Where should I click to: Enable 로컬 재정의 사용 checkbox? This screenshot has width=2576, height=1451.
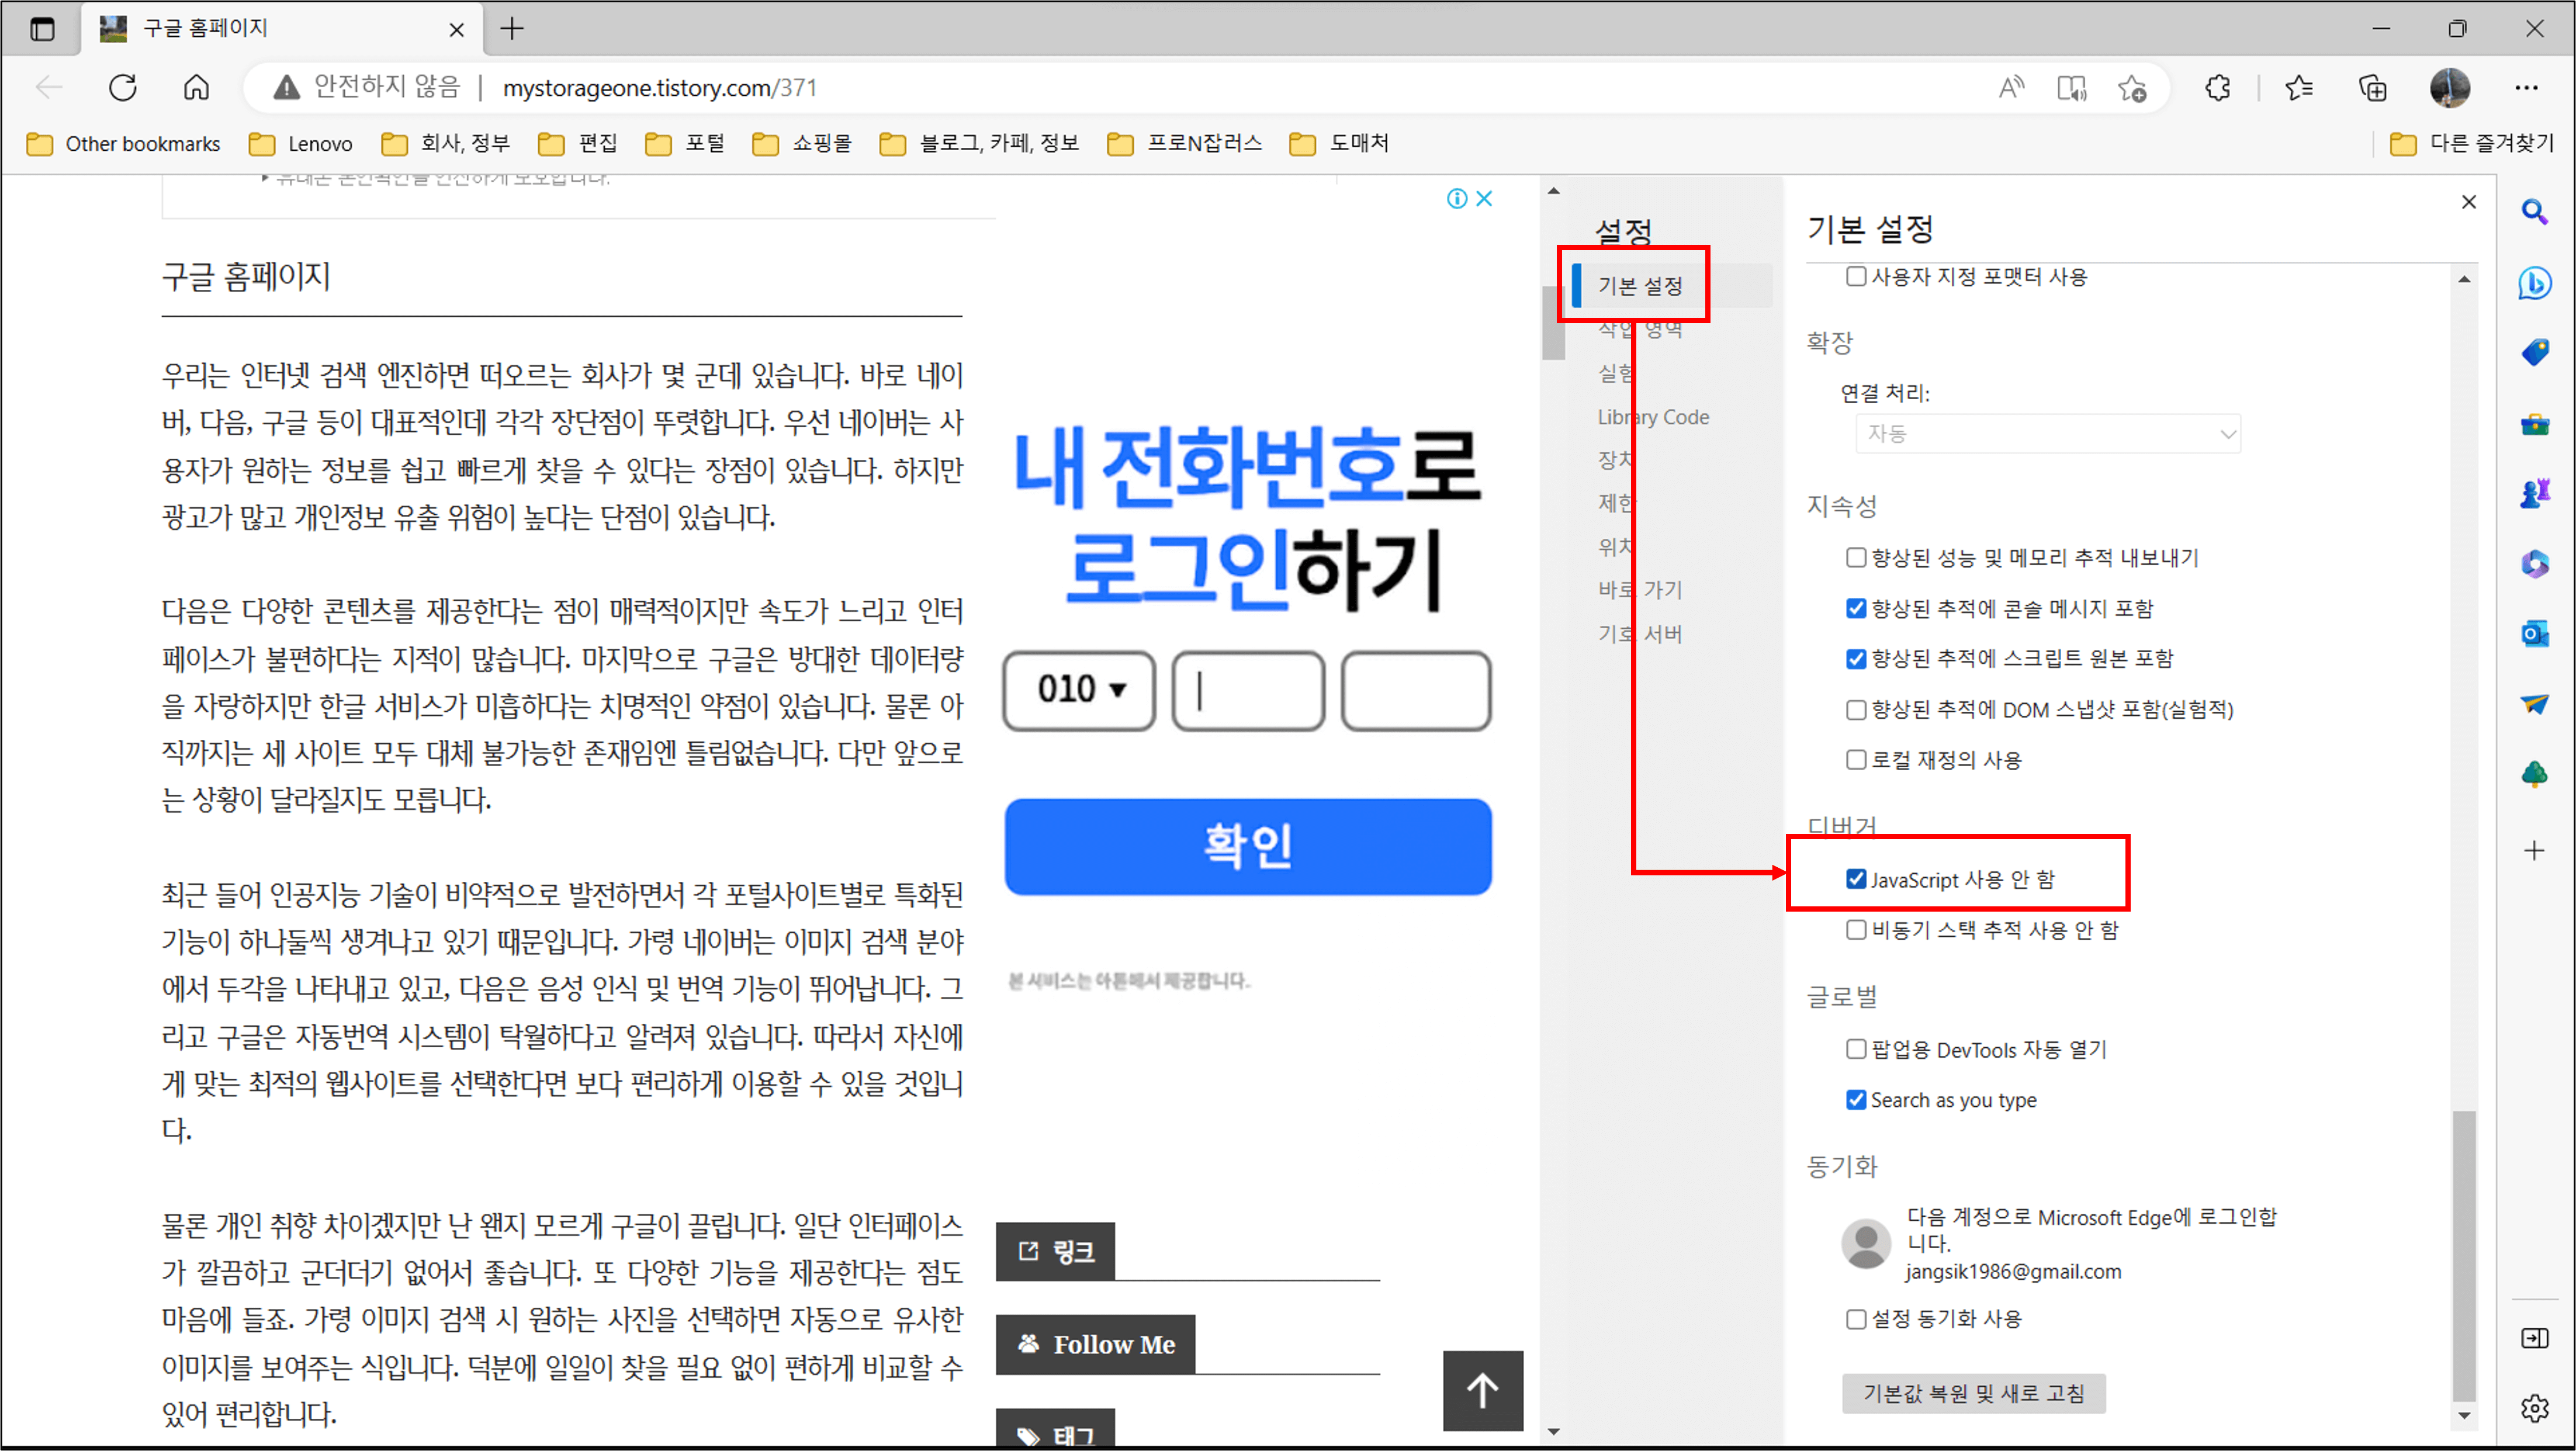(x=1856, y=760)
